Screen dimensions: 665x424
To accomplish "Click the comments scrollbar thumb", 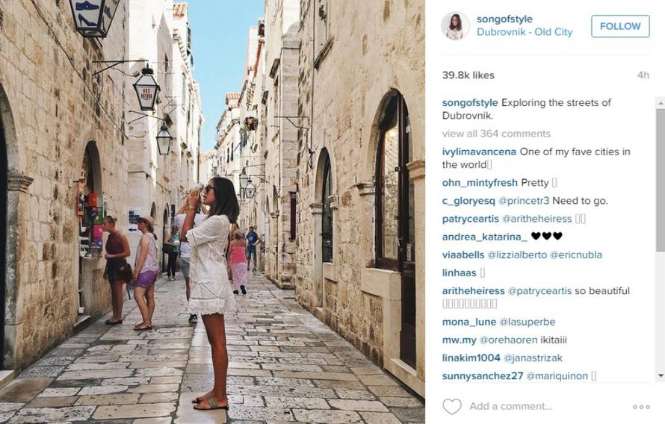I will 661,181.
